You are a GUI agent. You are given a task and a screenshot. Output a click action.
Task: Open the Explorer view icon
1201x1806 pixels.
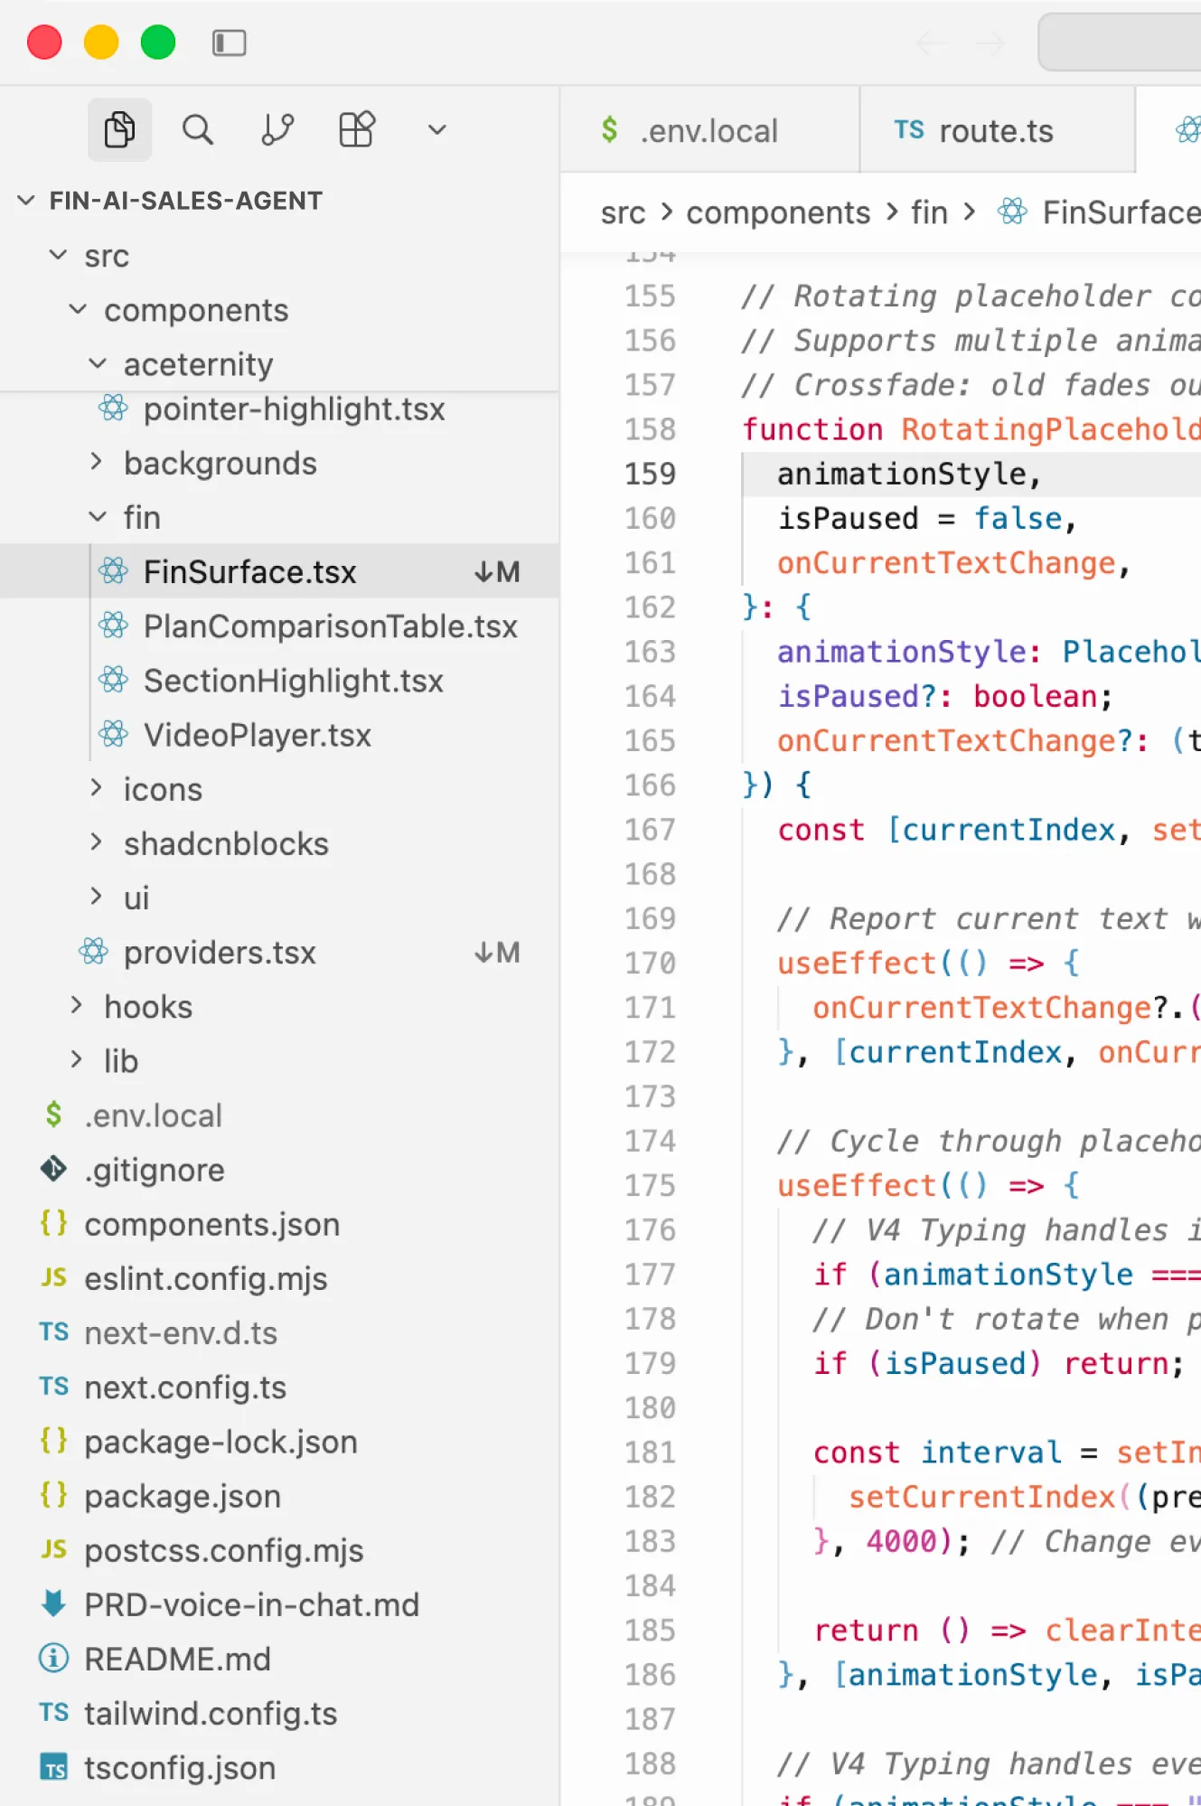coord(119,130)
